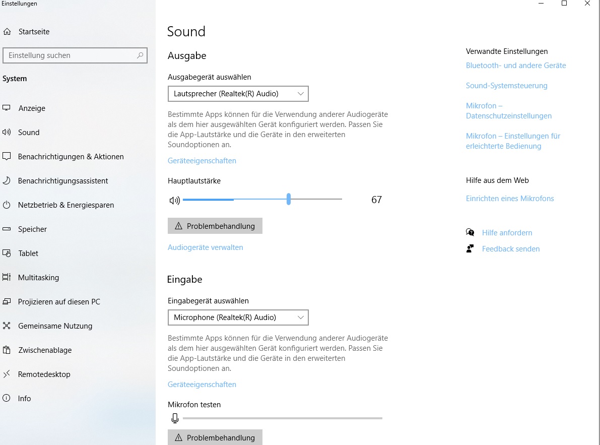Click the Sound speaker icon in sidebar

coord(7,133)
